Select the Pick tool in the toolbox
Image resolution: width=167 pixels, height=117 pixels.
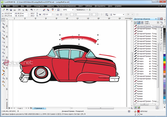(x=3, y=20)
